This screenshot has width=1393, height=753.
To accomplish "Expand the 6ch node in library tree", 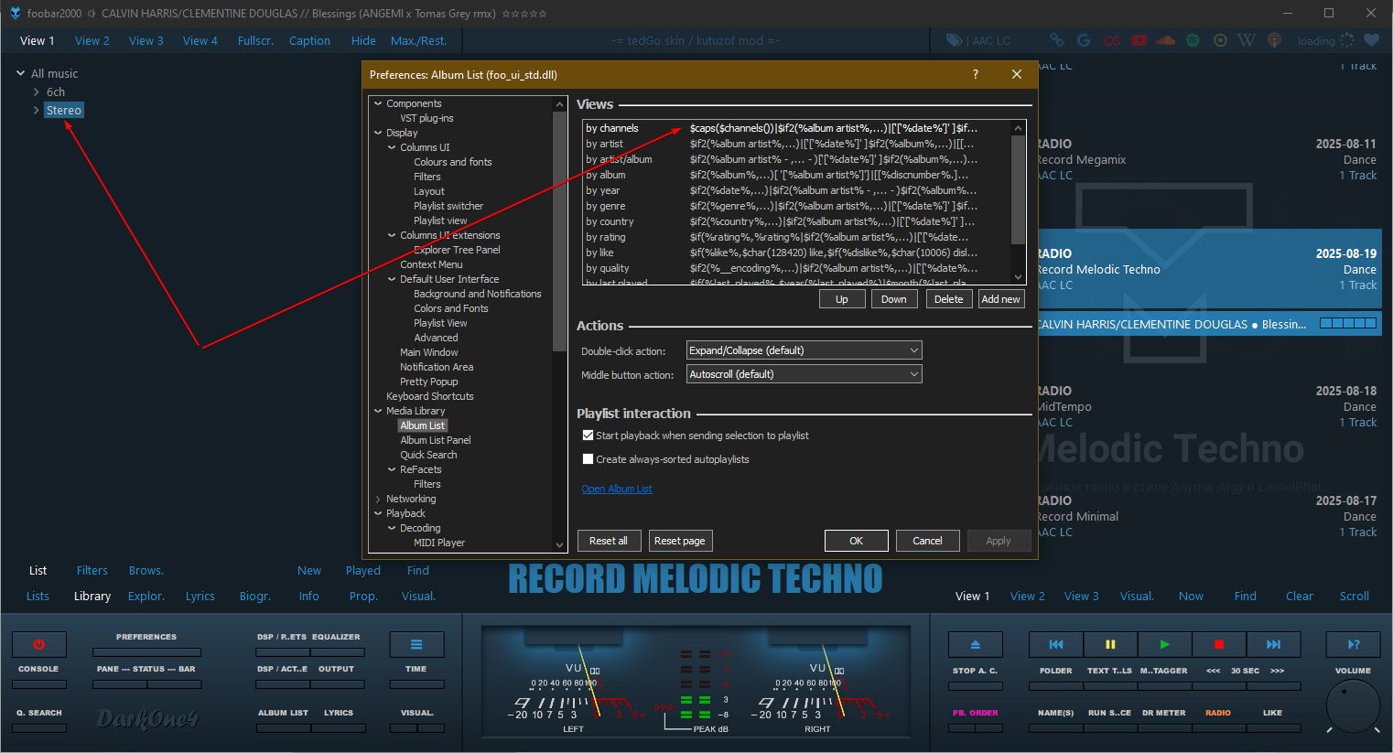I will [x=36, y=92].
